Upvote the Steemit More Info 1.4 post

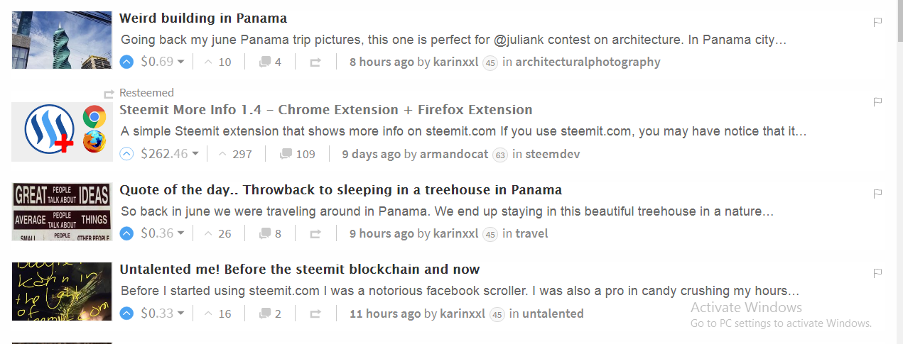pos(126,154)
